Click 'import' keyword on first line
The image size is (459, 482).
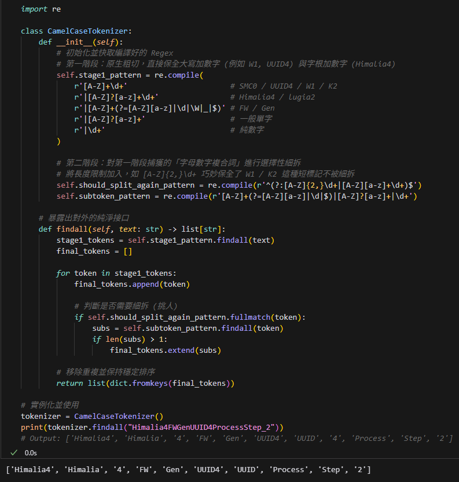[x=34, y=9]
